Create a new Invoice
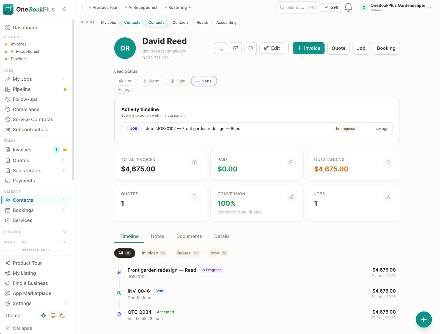 tap(309, 48)
